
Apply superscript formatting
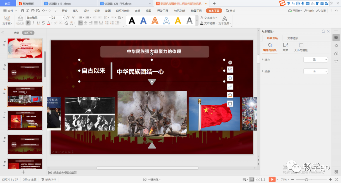[56, 23]
